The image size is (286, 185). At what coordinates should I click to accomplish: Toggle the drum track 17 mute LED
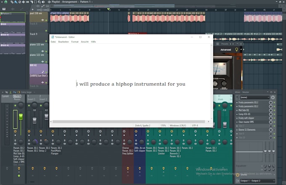pyautogui.click(x=219, y=106)
